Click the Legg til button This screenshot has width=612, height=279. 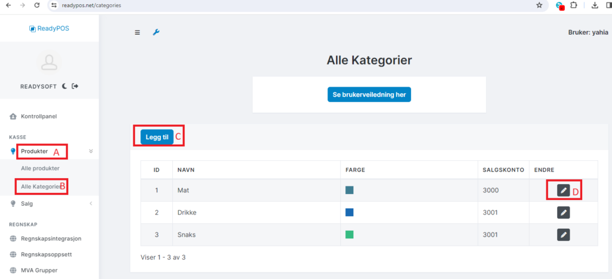tap(157, 137)
